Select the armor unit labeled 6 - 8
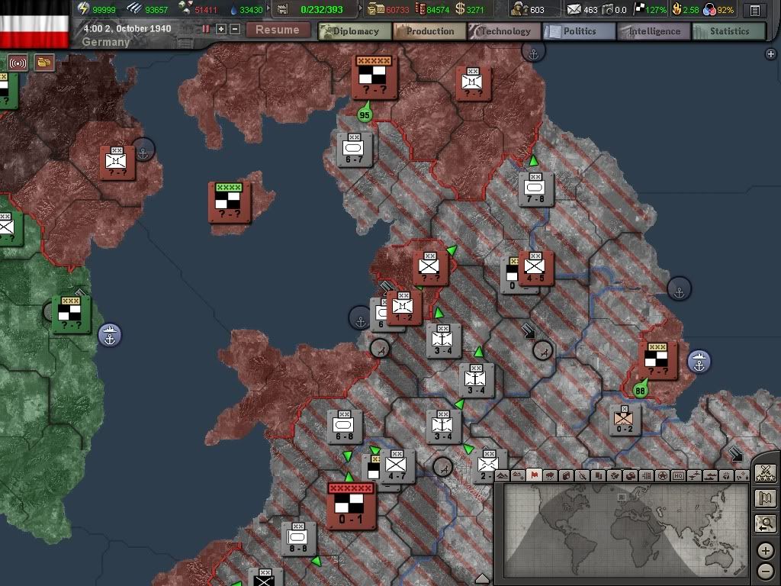The height and width of the screenshot is (586, 781). tap(344, 427)
